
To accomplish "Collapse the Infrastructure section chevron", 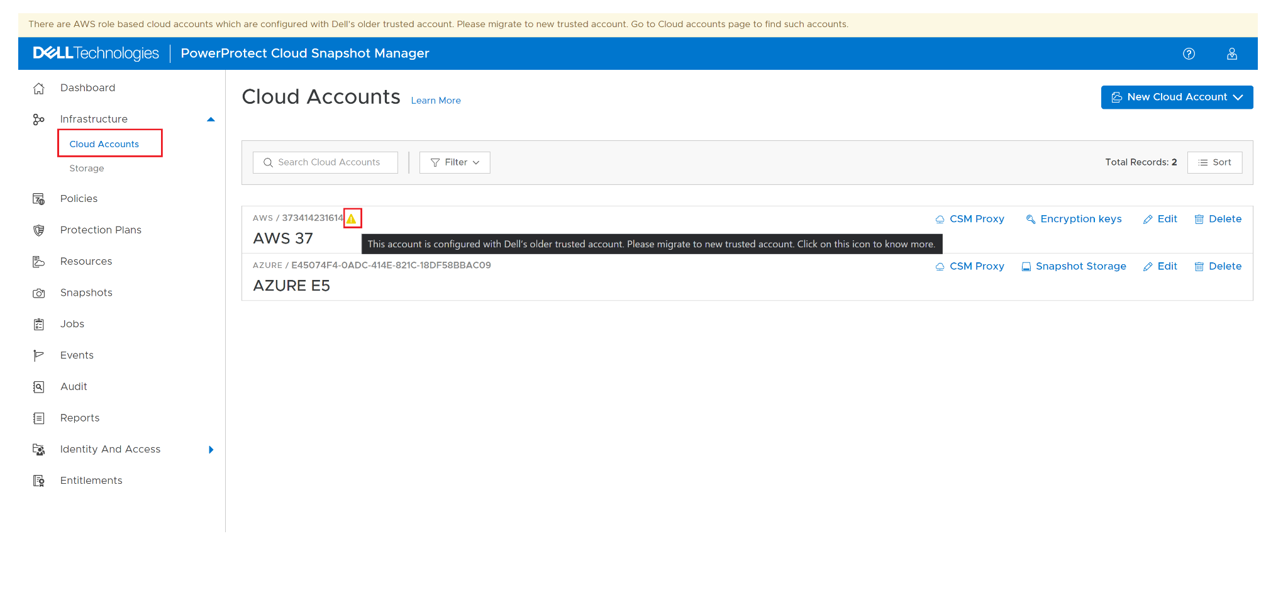I will click(211, 119).
